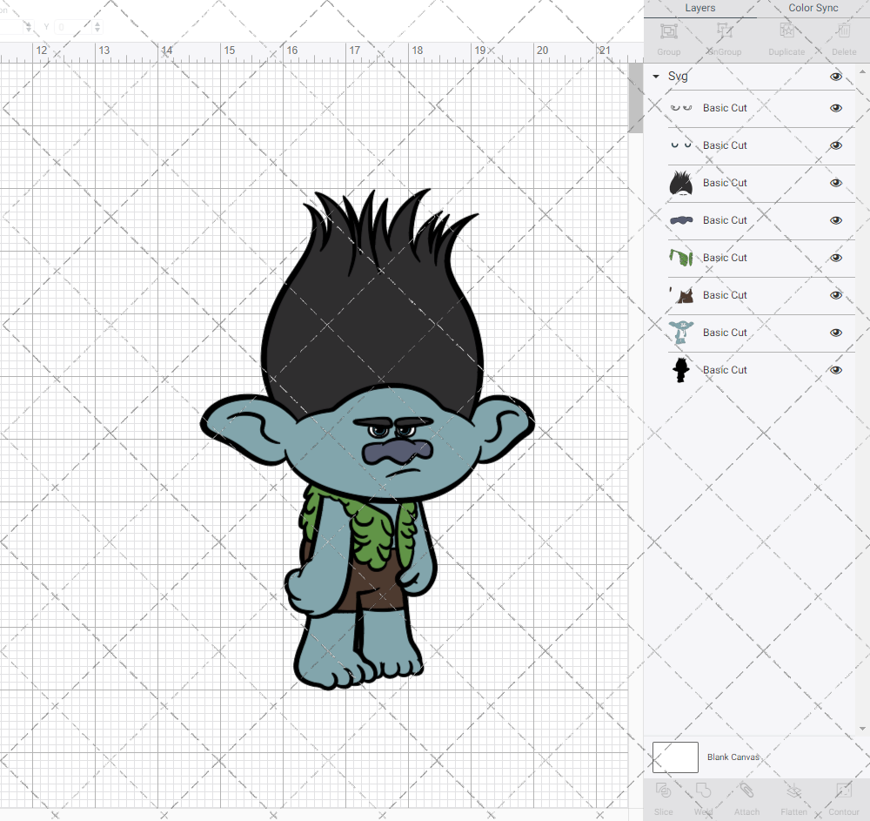
Task: Hide the entire Svg group
Action: [x=835, y=77]
